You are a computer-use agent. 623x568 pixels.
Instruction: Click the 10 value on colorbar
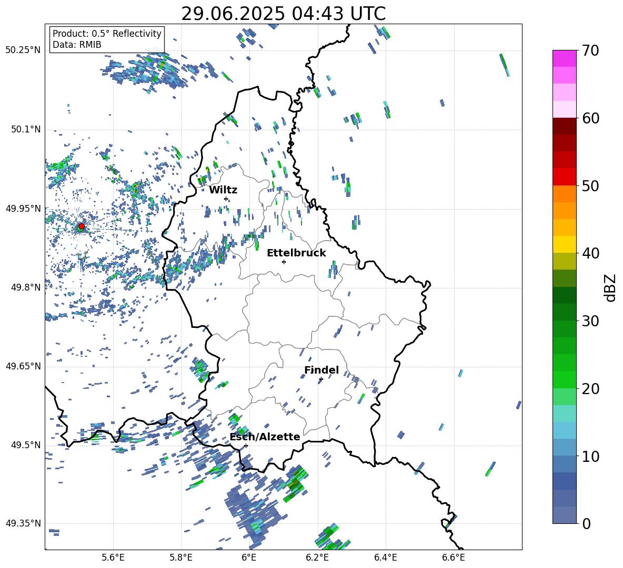pyautogui.click(x=590, y=456)
